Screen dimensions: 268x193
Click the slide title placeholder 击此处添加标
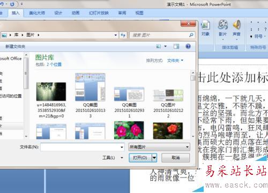[233, 78]
